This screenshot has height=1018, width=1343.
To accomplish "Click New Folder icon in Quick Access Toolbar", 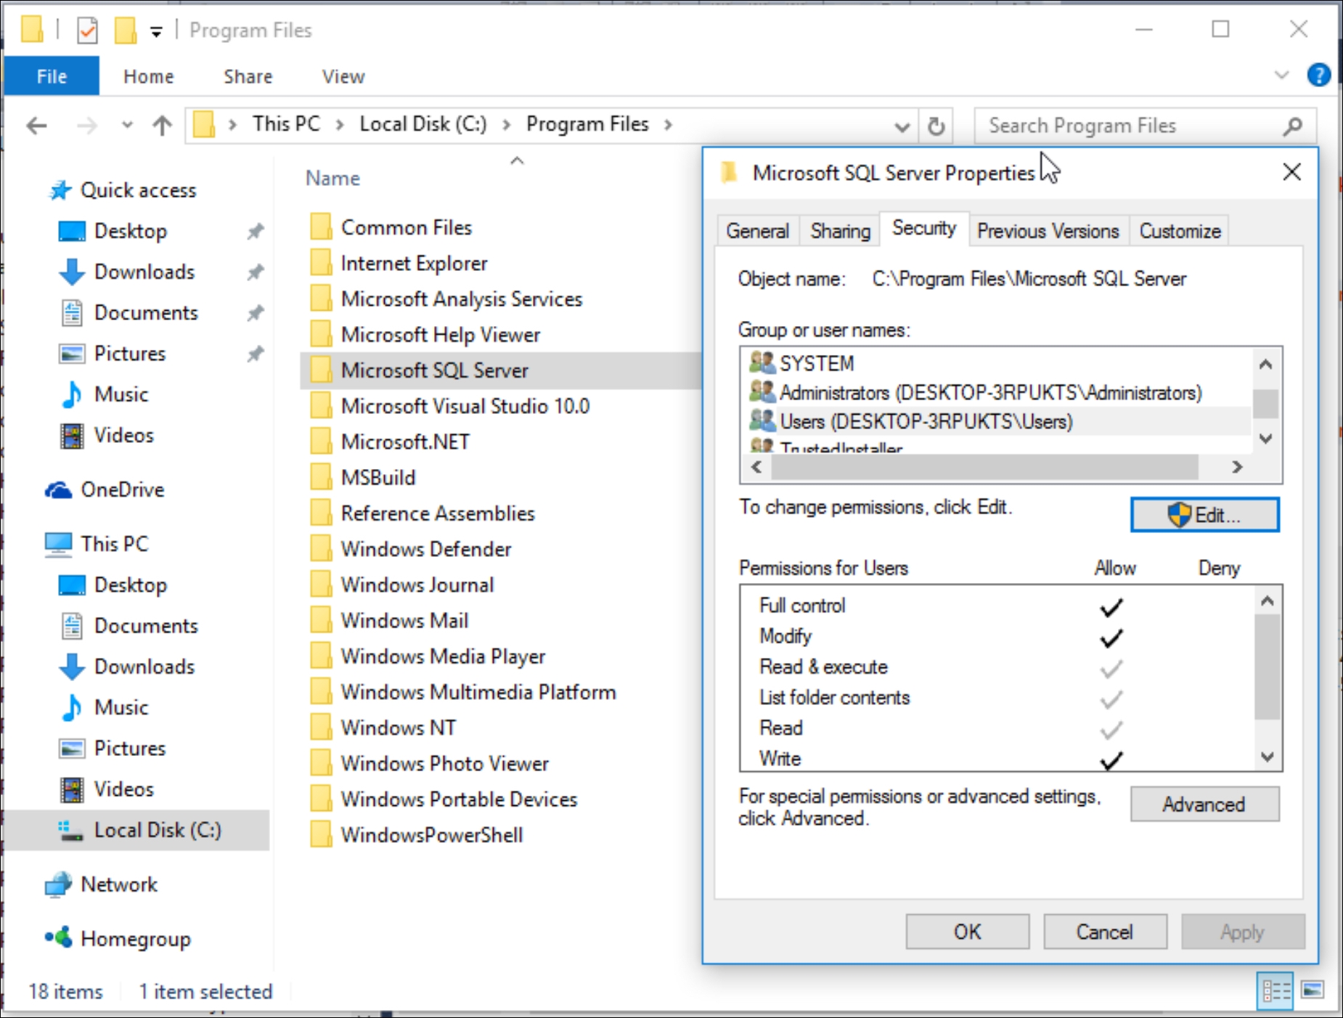I will coord(126,30).
